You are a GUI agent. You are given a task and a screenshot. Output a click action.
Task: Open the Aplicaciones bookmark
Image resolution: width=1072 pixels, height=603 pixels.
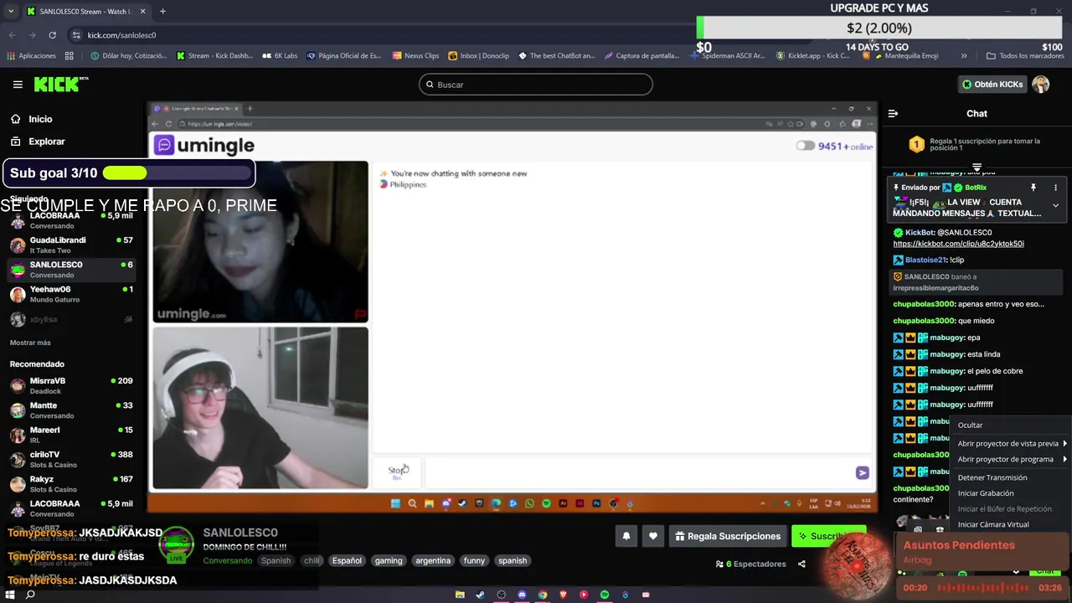pos(31,56)
